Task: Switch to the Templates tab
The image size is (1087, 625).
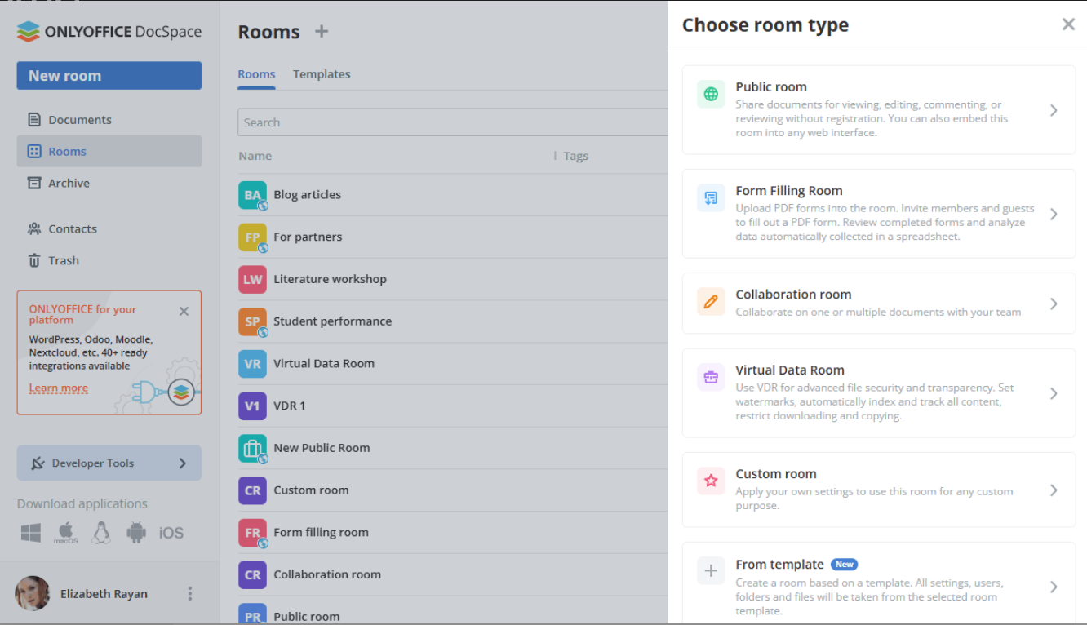Action: pos(322,74)
